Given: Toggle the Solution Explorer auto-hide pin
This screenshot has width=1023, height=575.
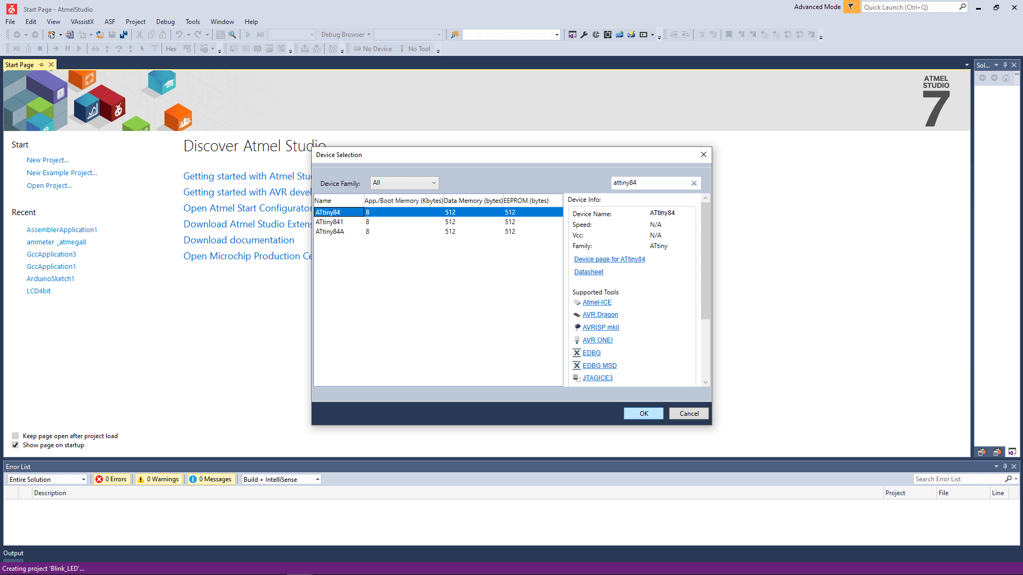Looking at the screenshot, I should coord(1005,65).
